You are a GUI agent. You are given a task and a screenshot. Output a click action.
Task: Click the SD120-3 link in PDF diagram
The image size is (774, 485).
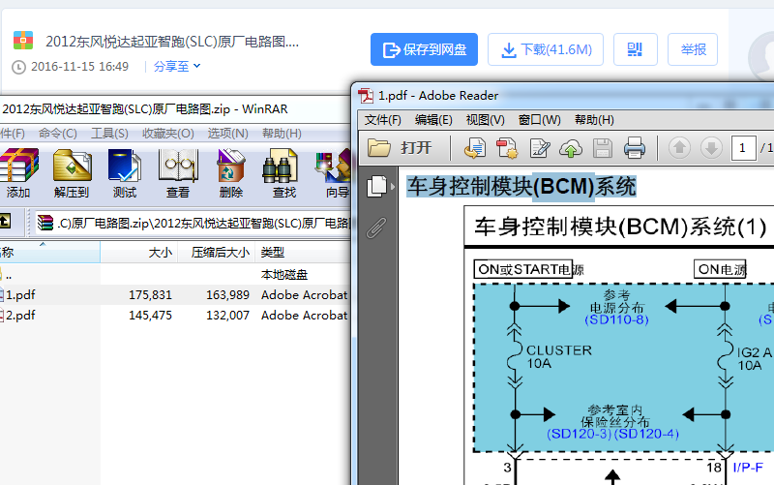click(x=580, y=434)
